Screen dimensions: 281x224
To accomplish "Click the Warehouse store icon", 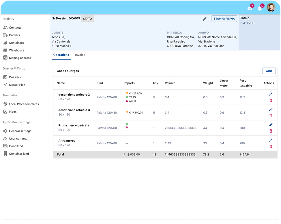I will click(x=5, y=50).
